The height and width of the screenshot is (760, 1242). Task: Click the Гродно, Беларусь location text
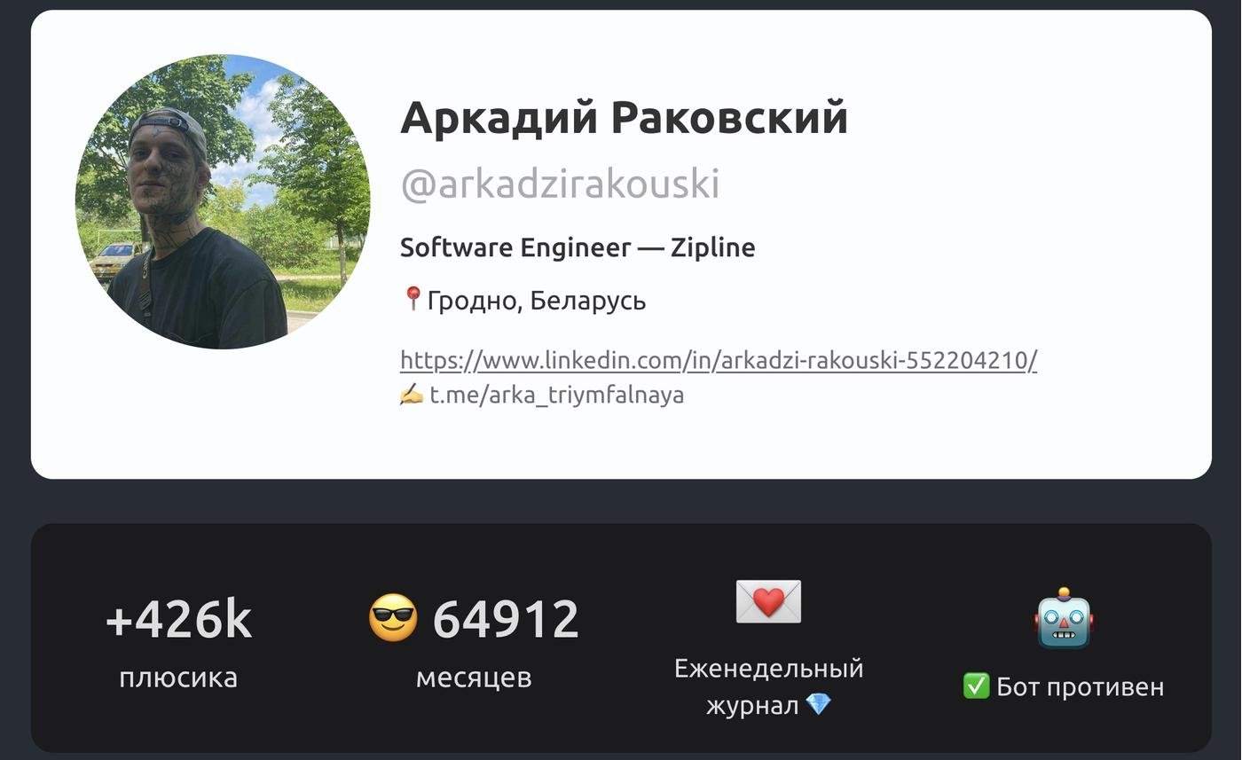[537, 302]
